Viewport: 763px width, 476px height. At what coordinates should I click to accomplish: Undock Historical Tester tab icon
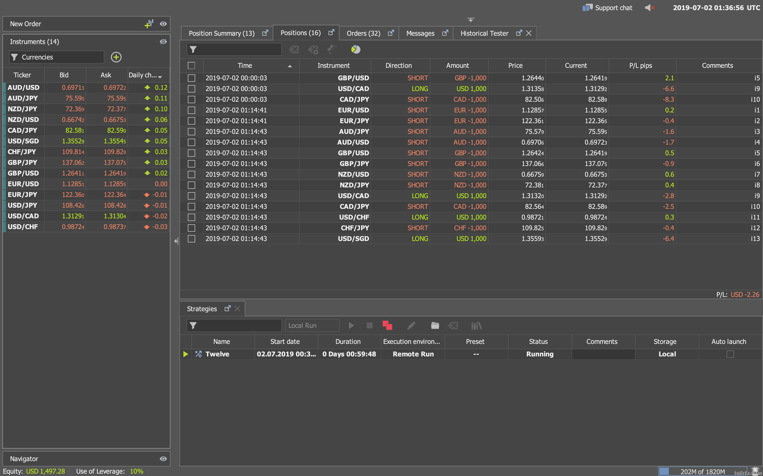click(x=519, y=33)
